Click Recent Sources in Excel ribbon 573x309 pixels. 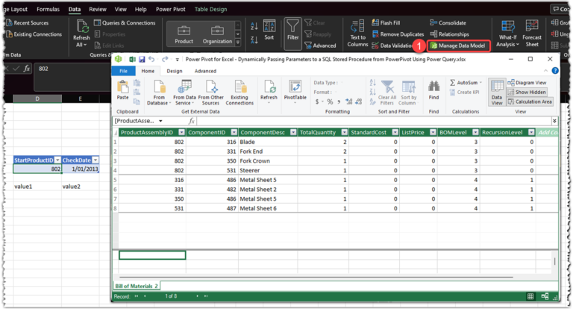tap(28, 22)
